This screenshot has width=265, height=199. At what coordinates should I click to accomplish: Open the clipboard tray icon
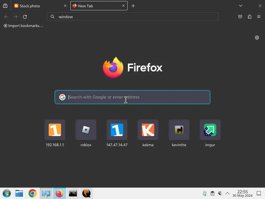tap(212, 193)
